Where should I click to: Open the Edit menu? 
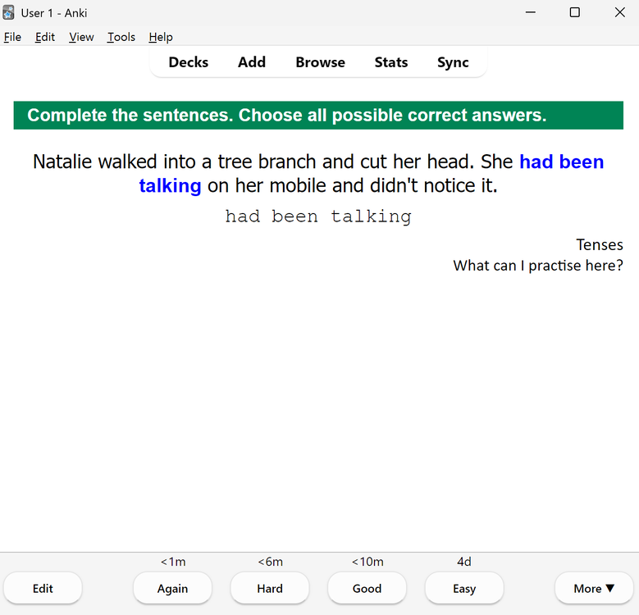45,37
